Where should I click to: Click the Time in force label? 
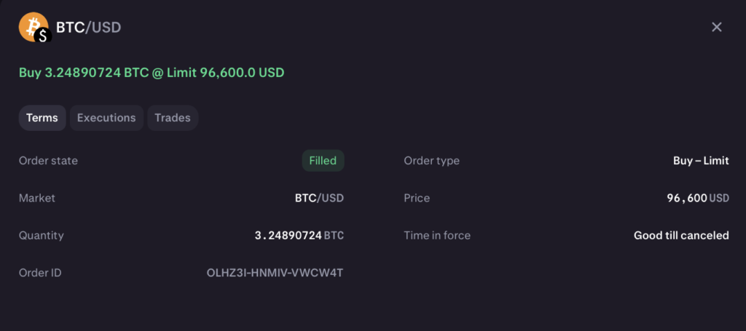point(437,236)
